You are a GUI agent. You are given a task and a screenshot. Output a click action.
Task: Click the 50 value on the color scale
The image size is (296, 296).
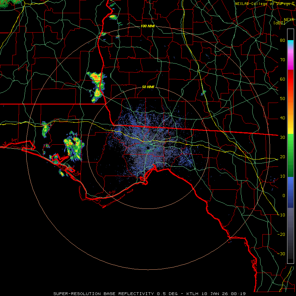[x=283, y=99]
